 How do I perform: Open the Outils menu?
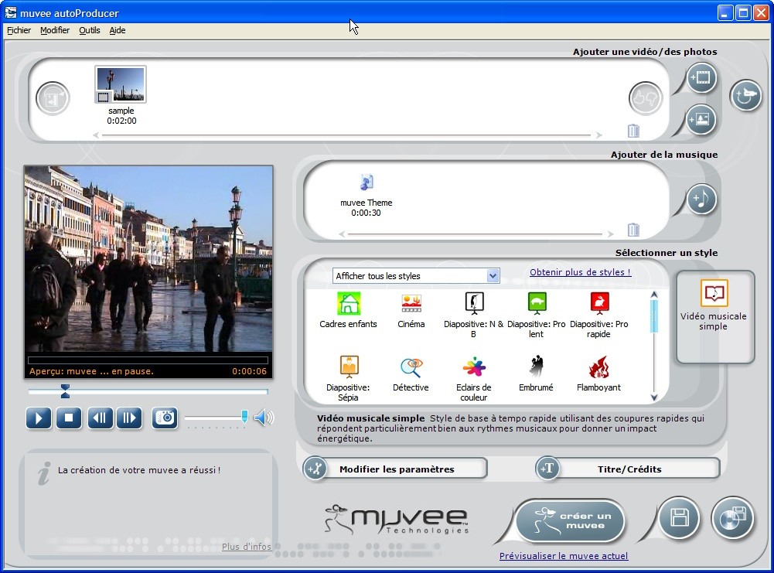click(89, 30)
